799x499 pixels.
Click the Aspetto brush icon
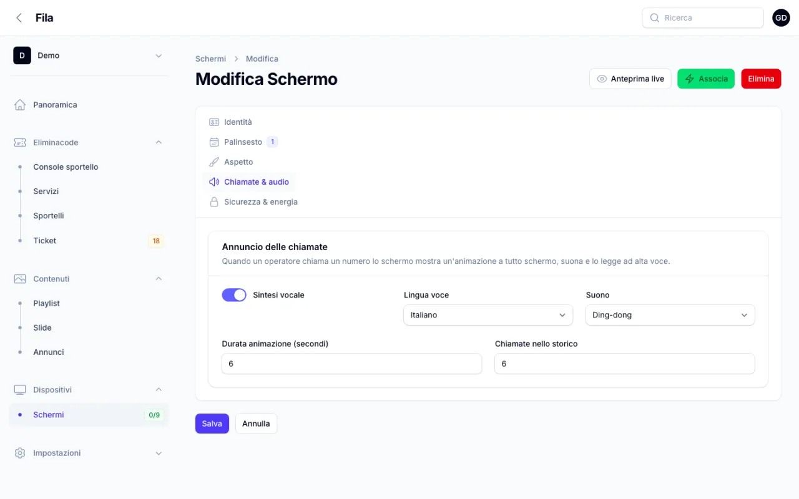[x=214, y=162]
